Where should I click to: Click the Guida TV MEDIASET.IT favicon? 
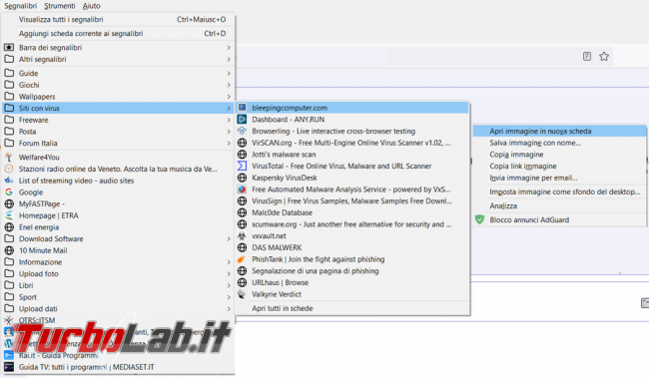click(9, 367)
